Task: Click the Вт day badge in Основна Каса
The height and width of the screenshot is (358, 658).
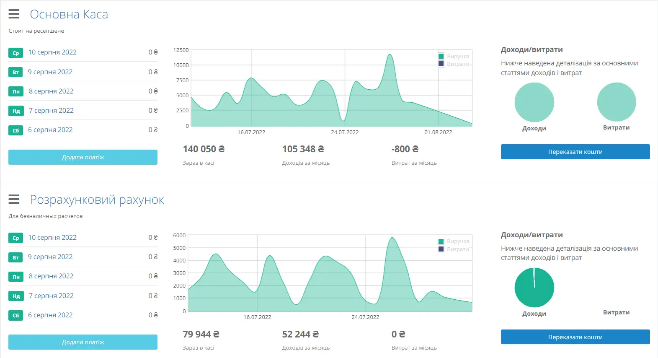Action: click(x=15, y=72)
